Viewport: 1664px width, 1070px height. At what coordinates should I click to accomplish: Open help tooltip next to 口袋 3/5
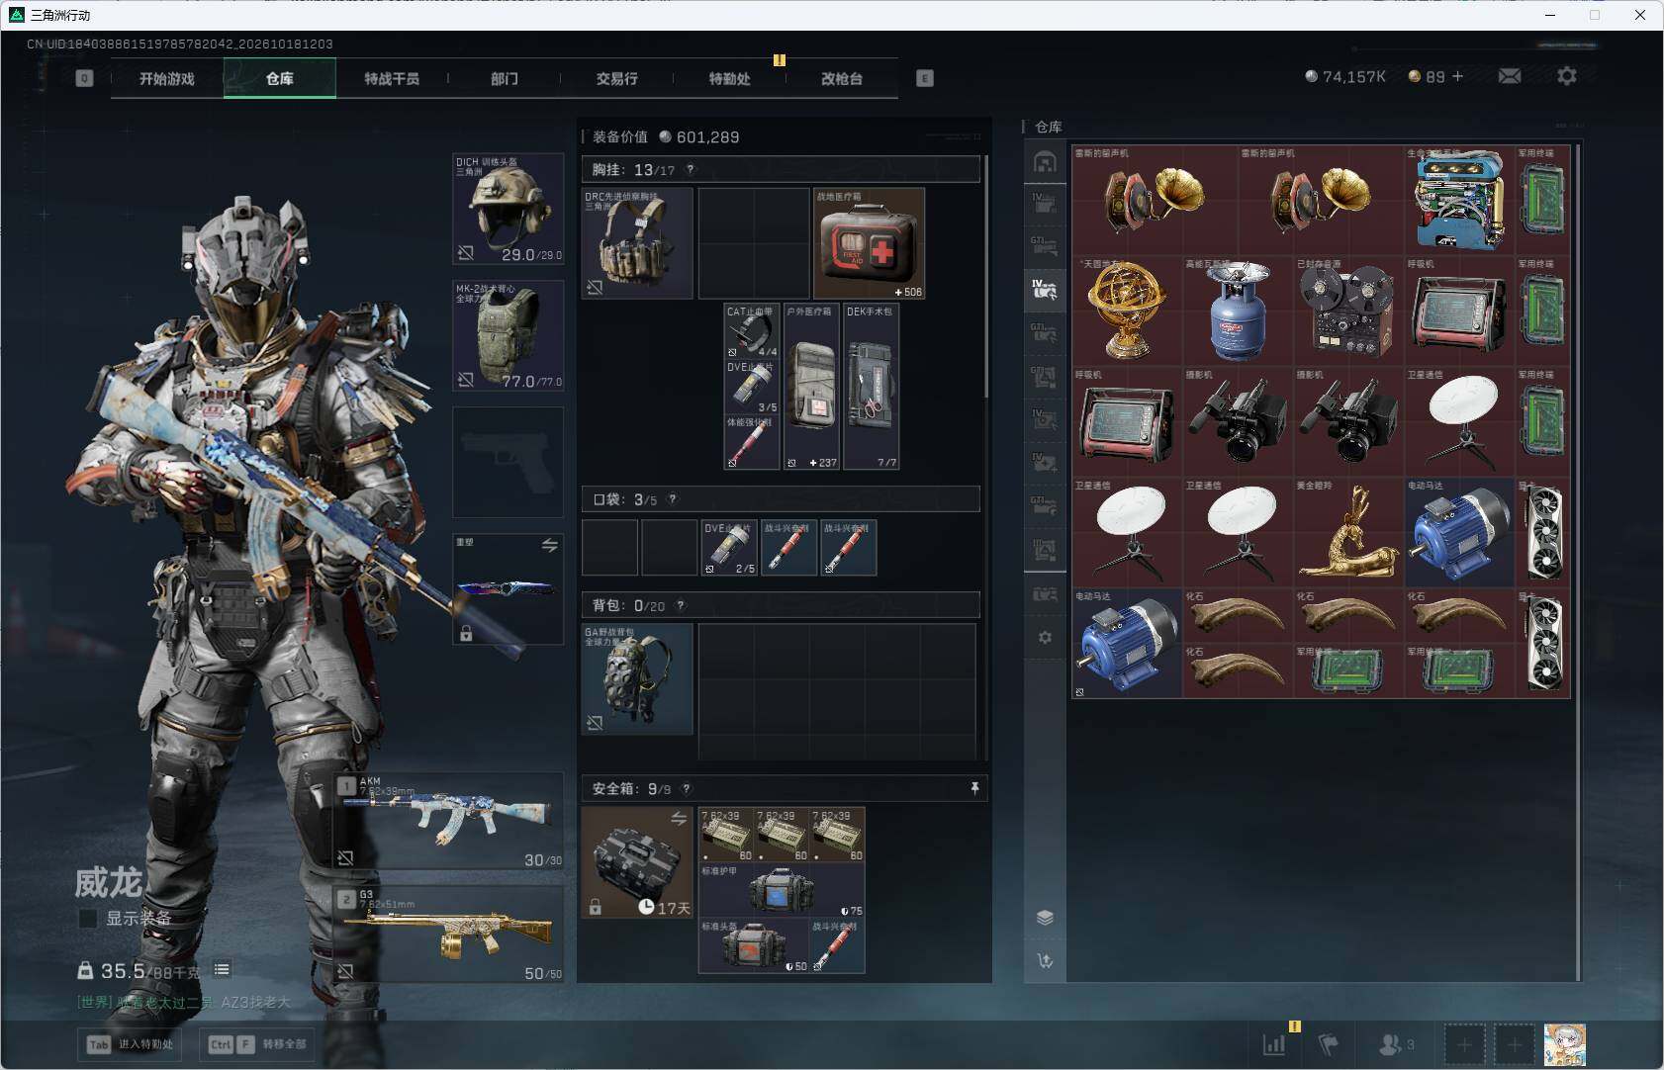click(x=673, y=498)
